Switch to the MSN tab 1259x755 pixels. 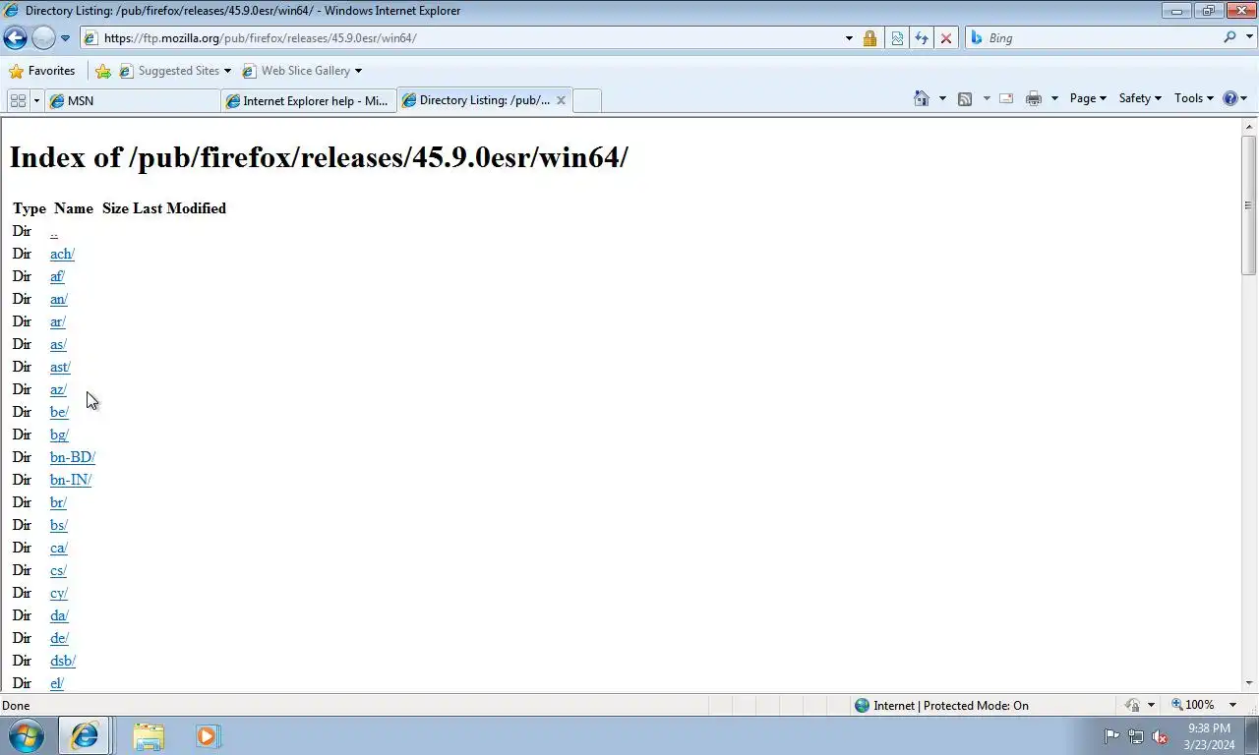(133, 100)
